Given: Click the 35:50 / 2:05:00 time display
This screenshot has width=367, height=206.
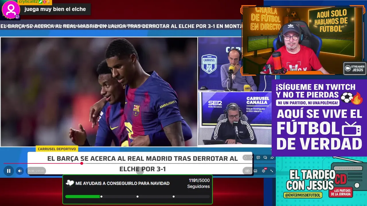Looking at the screenshot, I should [36, 171].
